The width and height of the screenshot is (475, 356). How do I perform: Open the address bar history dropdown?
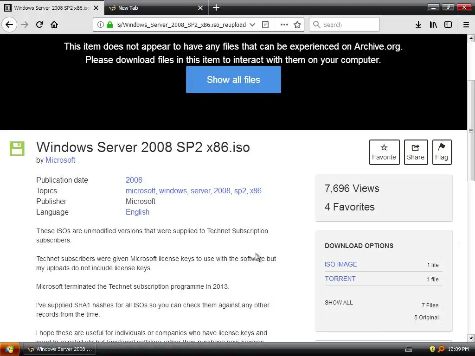click(x=252, y=25)
